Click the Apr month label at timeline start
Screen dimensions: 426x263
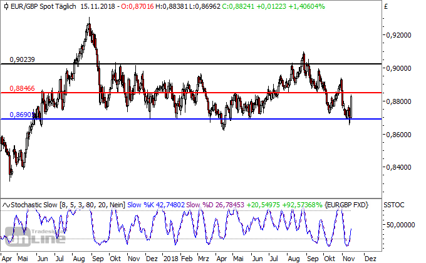tap(7, 259)
